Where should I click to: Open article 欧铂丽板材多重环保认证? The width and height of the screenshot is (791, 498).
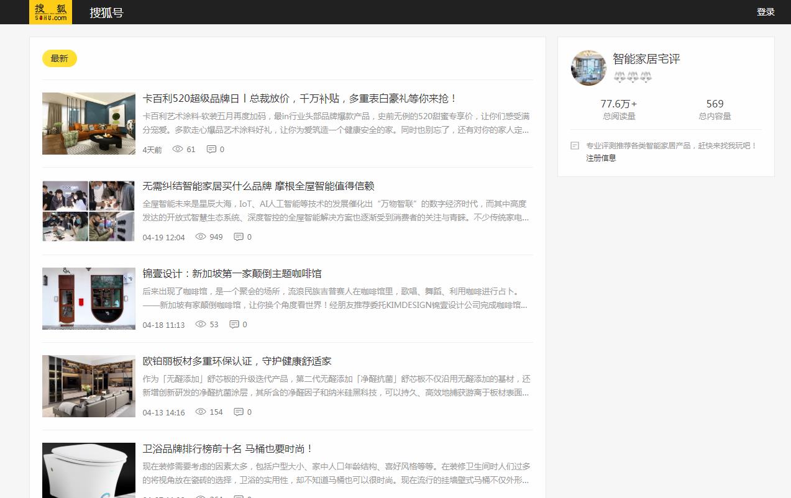pos(237,361)
